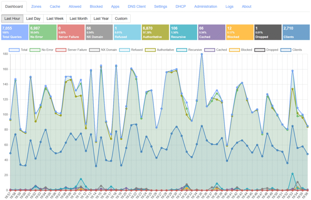Click the Custom time range button
Image resolution: width=311 pixels, height=200 pixels.
coord(121,19)
